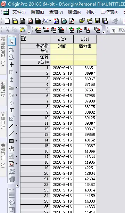The height and width of the screenshot is (213, 125).
Task: Click the 单位 cell under column A
Action: [x=62, y=51]
